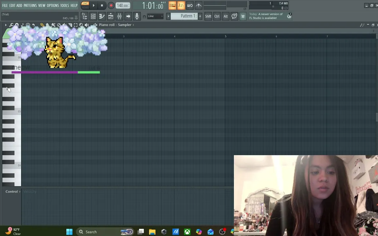
Task: Toggle the loop recording button
Action: 190,5
